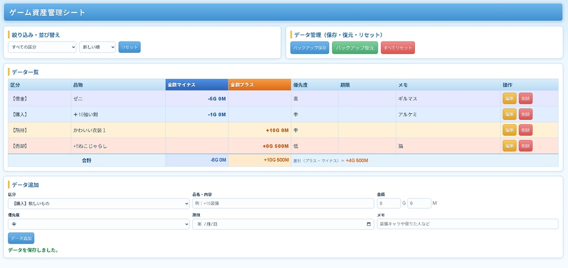The height and width of the screenshot is (268, 568).
Task: Click the 【所持】 category cell
Action: (x=39, y=130)
